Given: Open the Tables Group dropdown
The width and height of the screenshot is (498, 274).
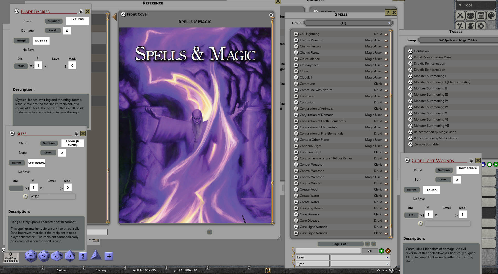Looking at the screenshot, I should pos(458,40).
